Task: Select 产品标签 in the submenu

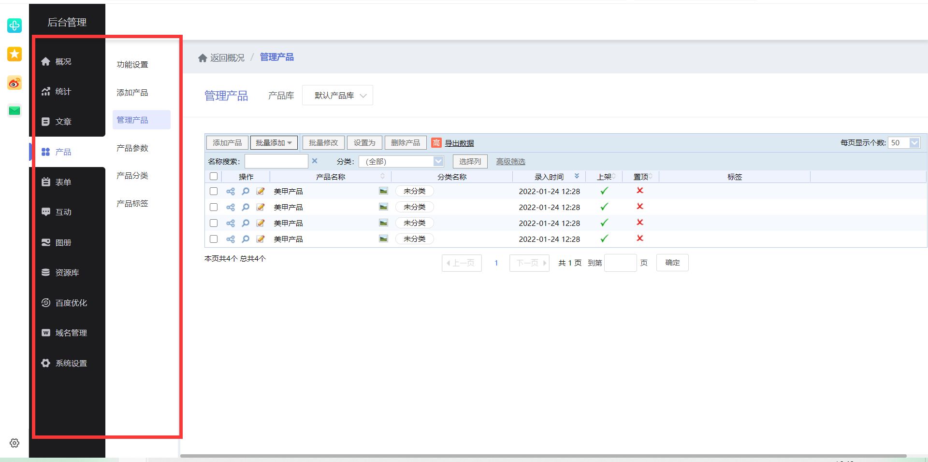Action: click(x=132, y=203)
